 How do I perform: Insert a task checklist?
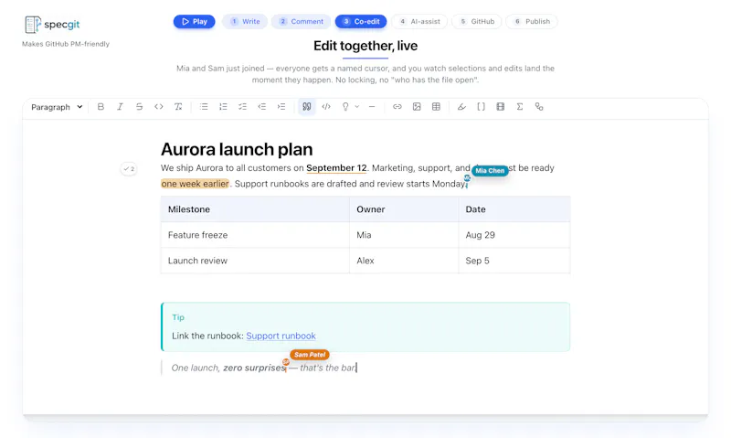click(242, 107)
